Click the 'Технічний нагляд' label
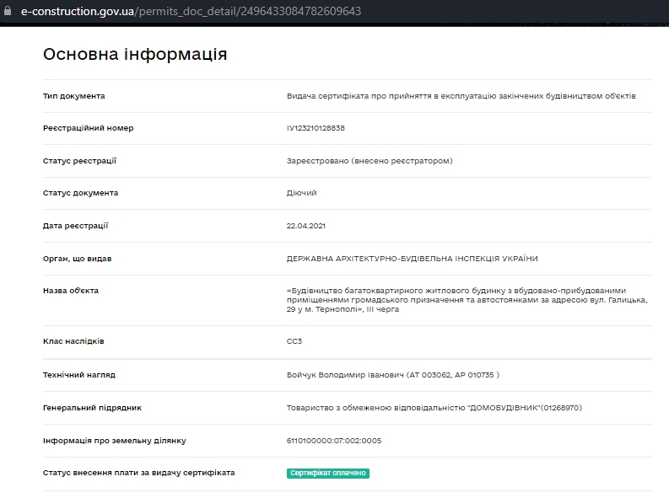This screenshot has height=498, width=669. (x=79, y=375)
